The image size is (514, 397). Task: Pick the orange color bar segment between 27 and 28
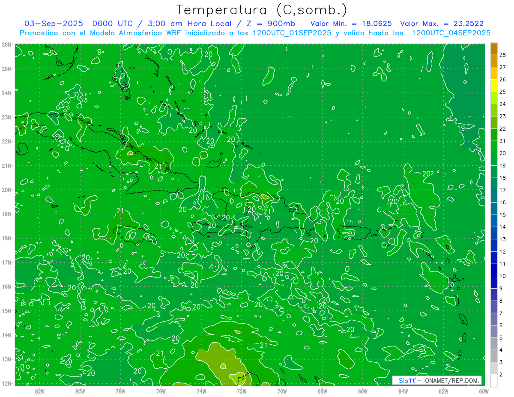(x=494, y=61)
